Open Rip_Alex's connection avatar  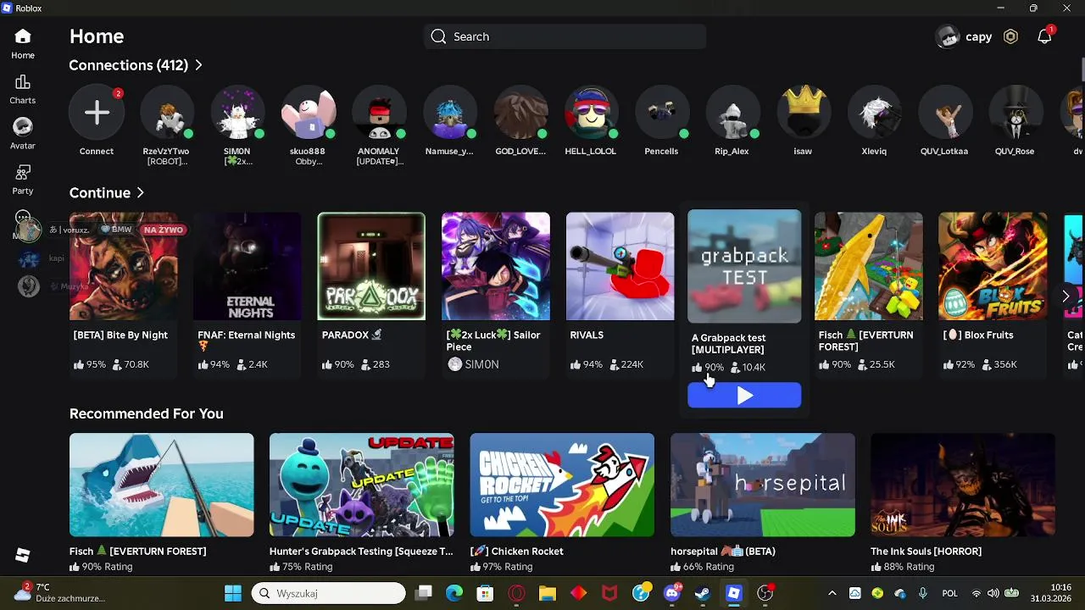click(x=732, y=113)
